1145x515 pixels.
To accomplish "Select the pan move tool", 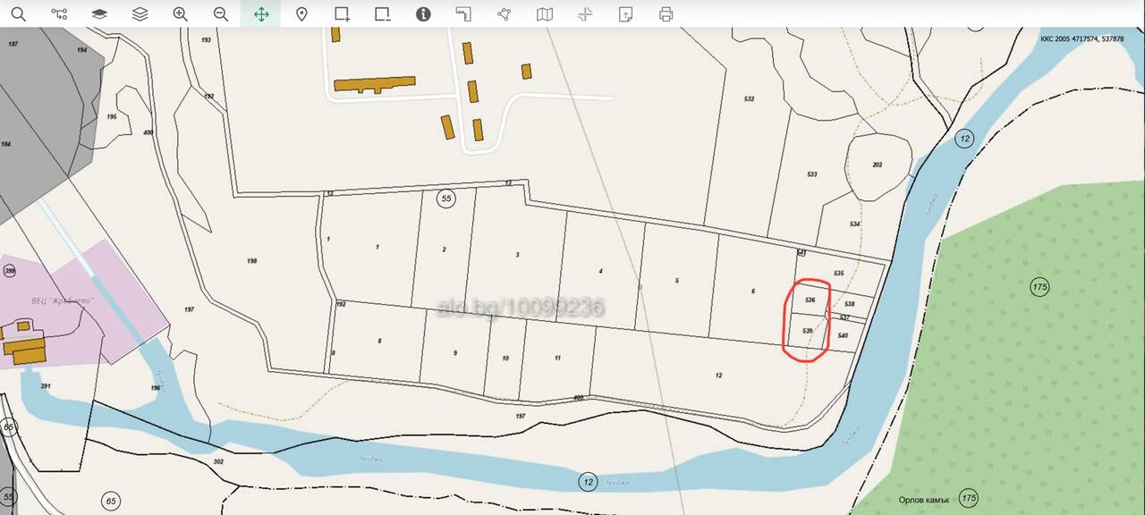I will coord(261,13).
